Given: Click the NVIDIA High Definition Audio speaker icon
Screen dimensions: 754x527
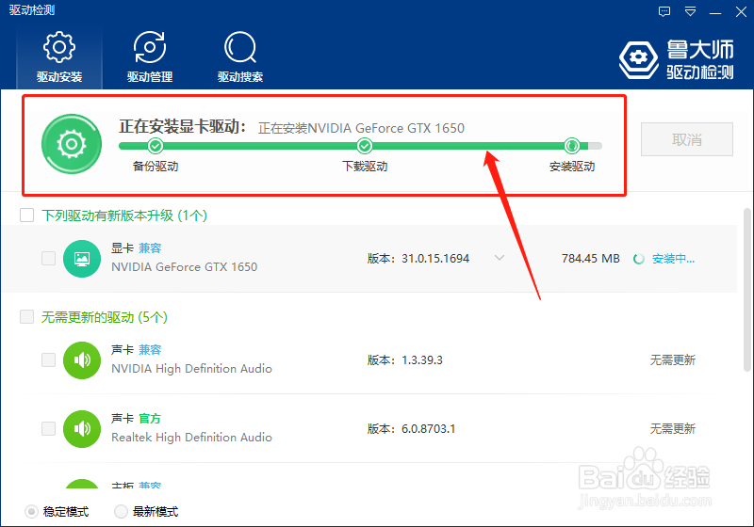Looking at the screenshot, I should coord(82,360).
